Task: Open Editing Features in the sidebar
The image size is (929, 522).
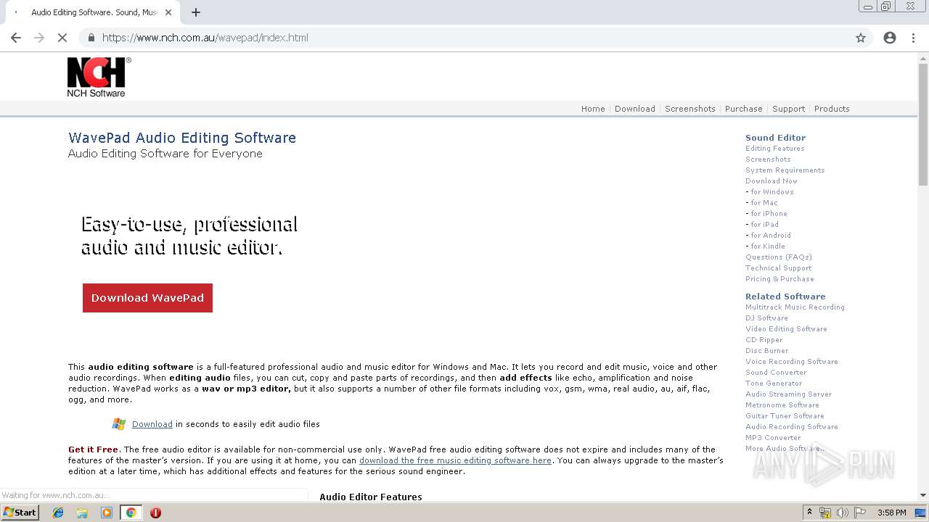Action: (x=774, y=149)
